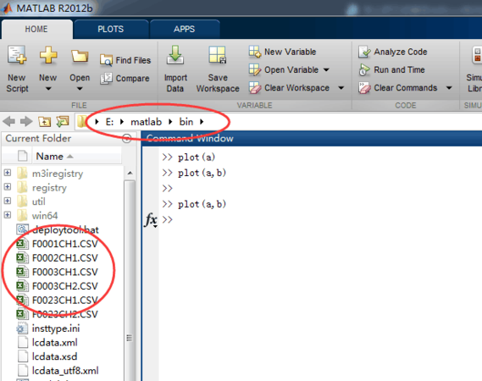Viewport: 482px width, 381px height.
Task: Click the Import Data icon
Action: pyautogui.click(x=175, y=55)
